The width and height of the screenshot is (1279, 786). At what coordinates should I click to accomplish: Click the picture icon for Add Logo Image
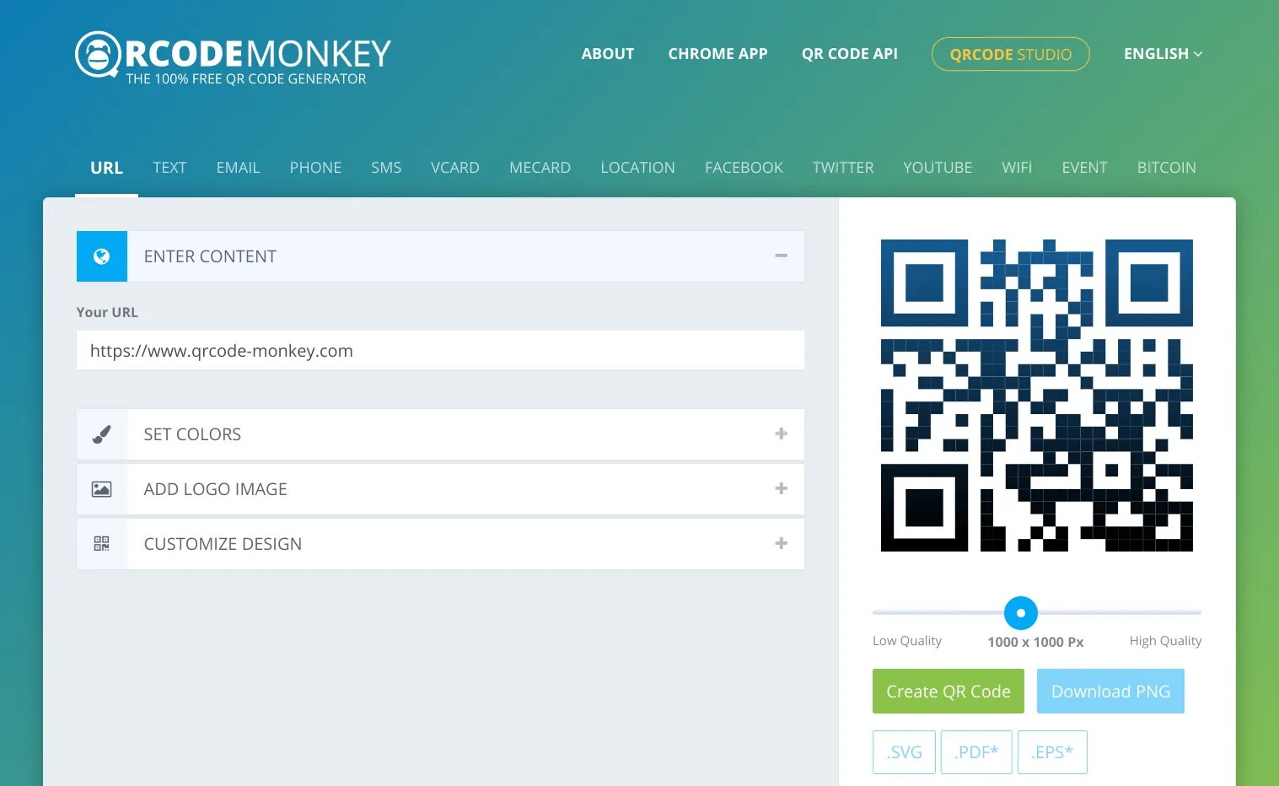click(102, 489)
